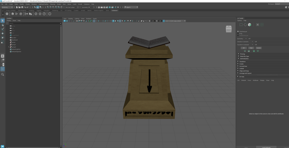Open the Rendering menu set dropdown
Screen dimensions: 289x148
point(7,7)
